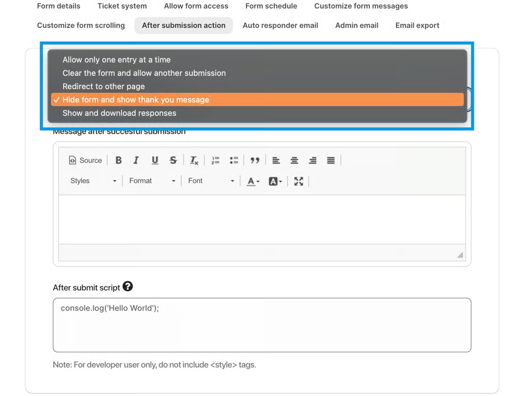This screenshot has width=527, height=396.
Task: Select the After submission action tab
Action: pyautogui.click(x=183, y=25)
